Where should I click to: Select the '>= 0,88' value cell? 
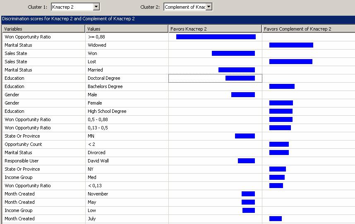point(127,37)
